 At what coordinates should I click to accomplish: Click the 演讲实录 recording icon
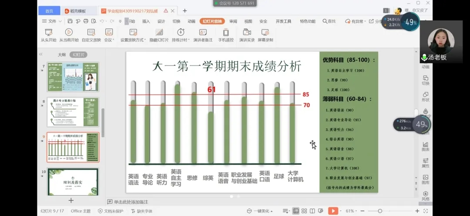pyautogui.click(x=247, y=33)
